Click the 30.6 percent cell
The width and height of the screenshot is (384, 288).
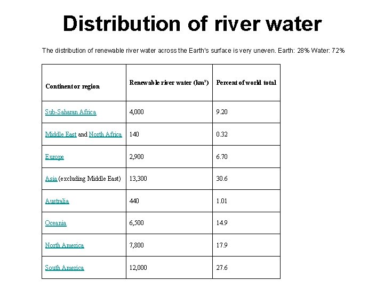[222, 179]
